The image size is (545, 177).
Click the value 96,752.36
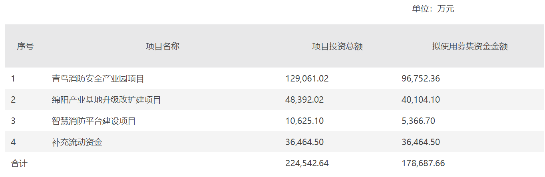pos(420,79)
